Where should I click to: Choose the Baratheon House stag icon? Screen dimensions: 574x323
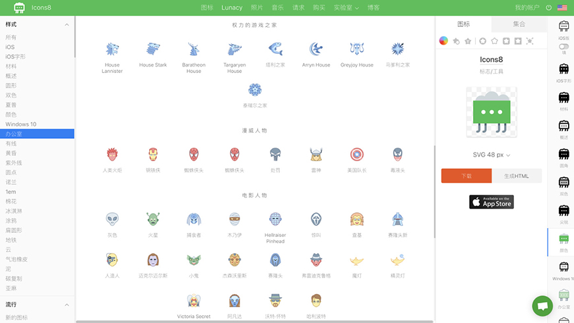(194, 49)
